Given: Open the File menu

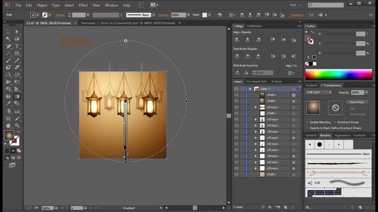Looking at the screenshot, I should click(18, 5).
